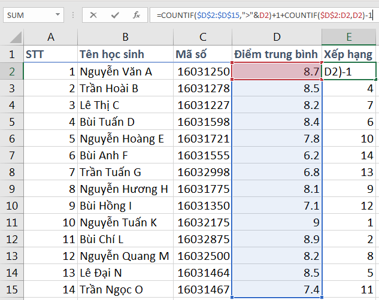
Task: Select cell containing Nguyễn Văn A
Action: click(x=125, y=72)
